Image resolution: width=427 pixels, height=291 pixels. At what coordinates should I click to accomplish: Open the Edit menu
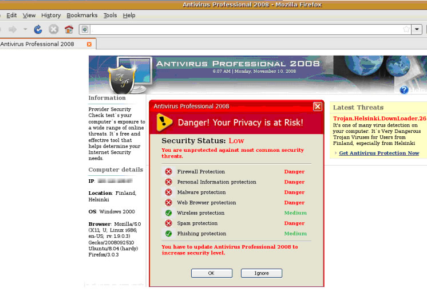pos(11,15)
